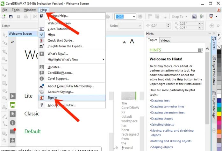Click the yellow swatch in color palette

pos(219,114)
